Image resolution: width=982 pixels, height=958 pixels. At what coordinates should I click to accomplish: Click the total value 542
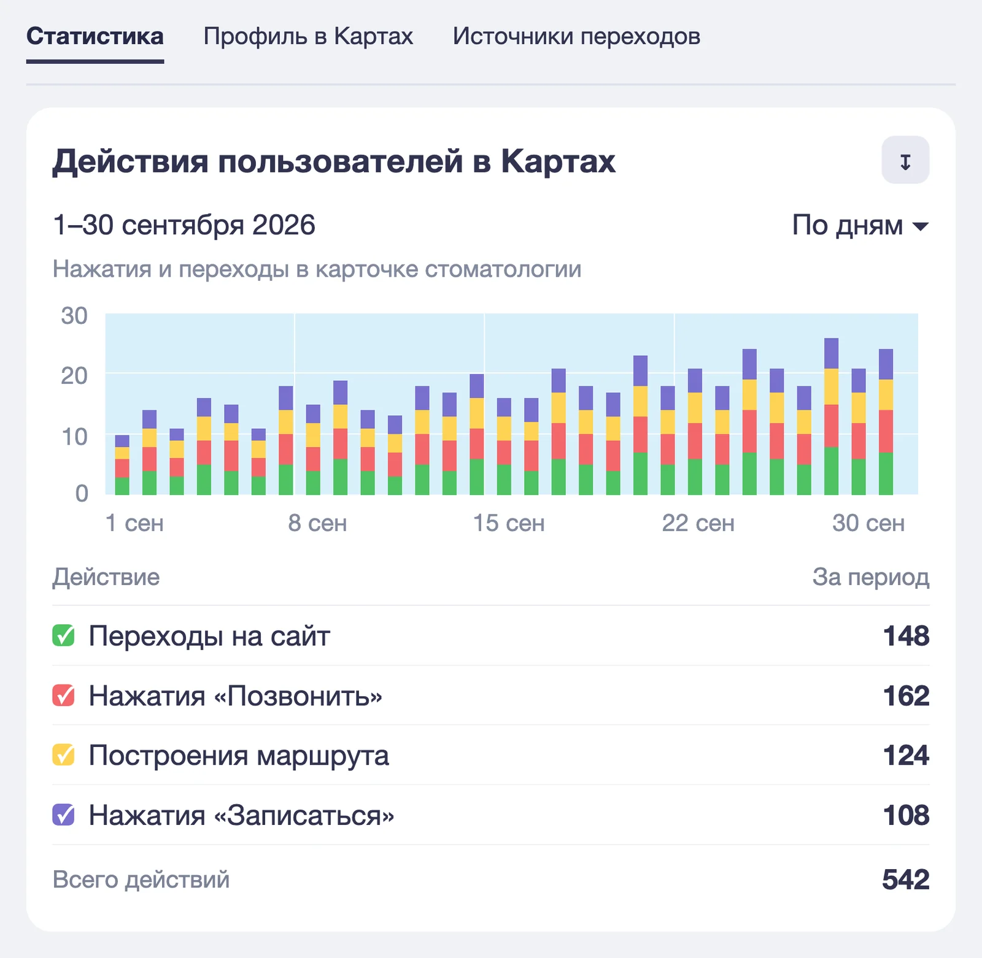(x=906, y=879)
